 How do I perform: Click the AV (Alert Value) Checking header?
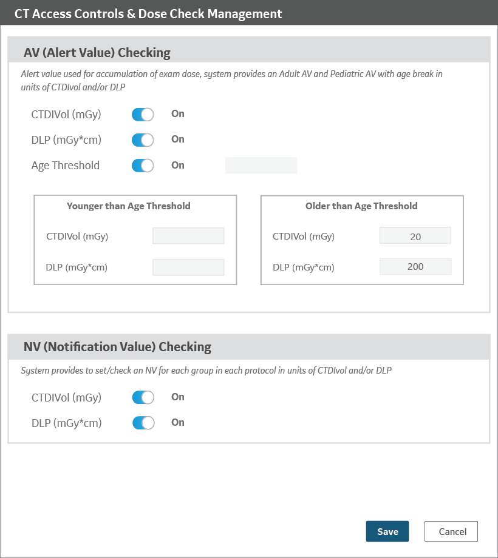pyautogui.click(x=97, y=53)
